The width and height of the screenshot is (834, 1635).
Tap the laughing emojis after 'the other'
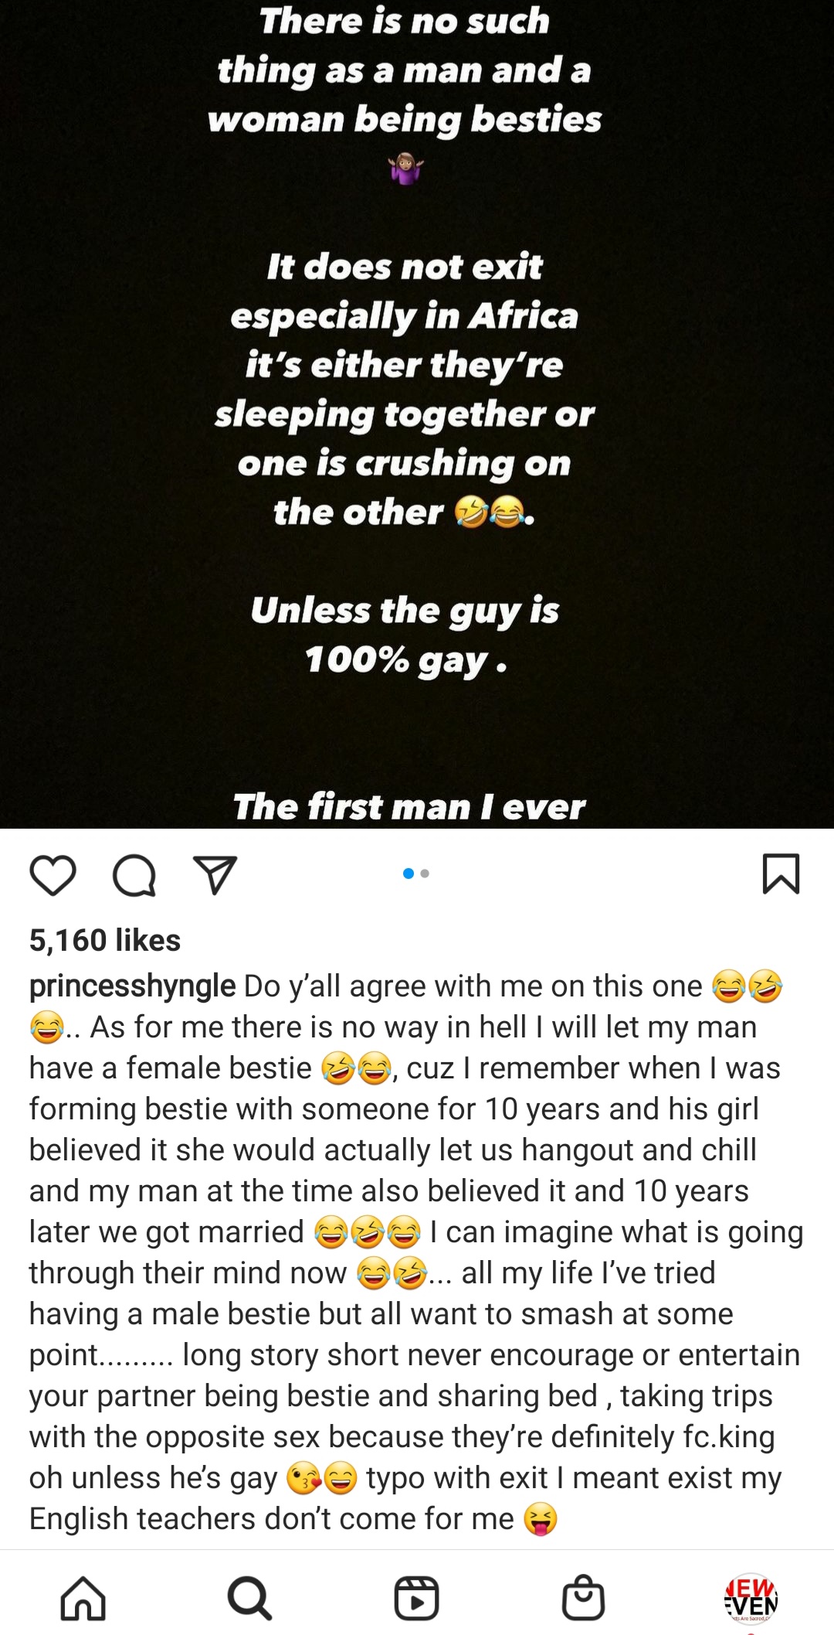point(490,512)
